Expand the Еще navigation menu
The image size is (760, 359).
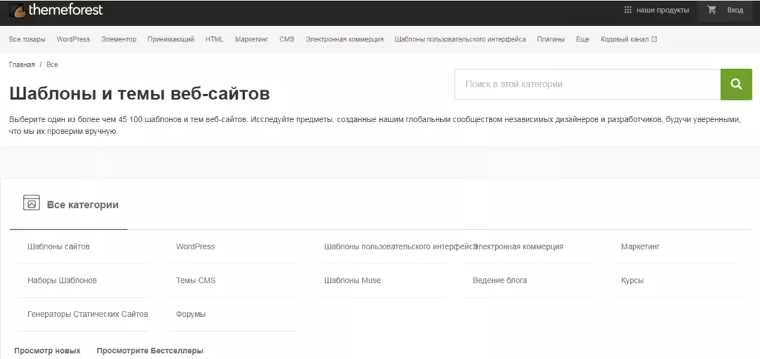pos(583,40)
